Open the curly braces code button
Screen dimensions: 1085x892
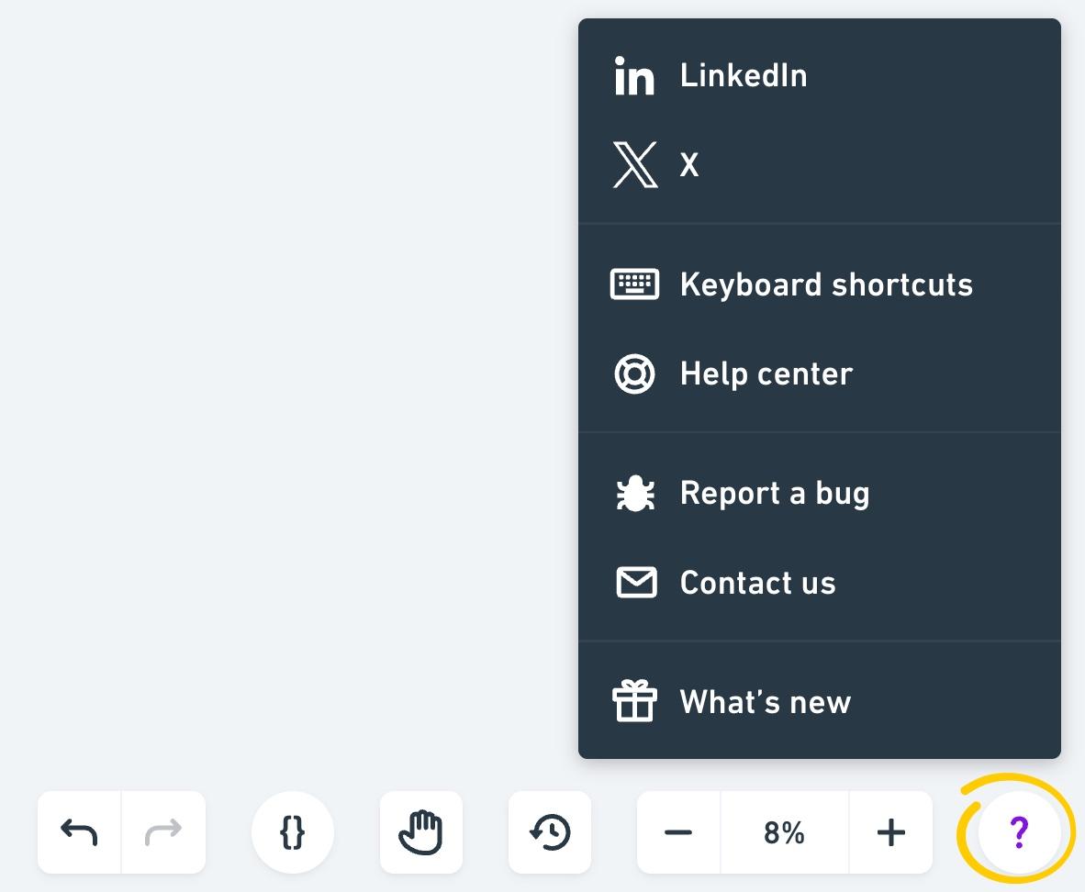tap(292, 832)
